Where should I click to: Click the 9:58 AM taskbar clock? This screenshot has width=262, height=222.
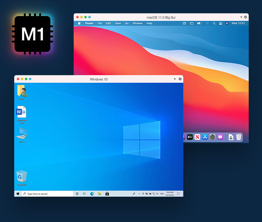[x=170, y=194]
